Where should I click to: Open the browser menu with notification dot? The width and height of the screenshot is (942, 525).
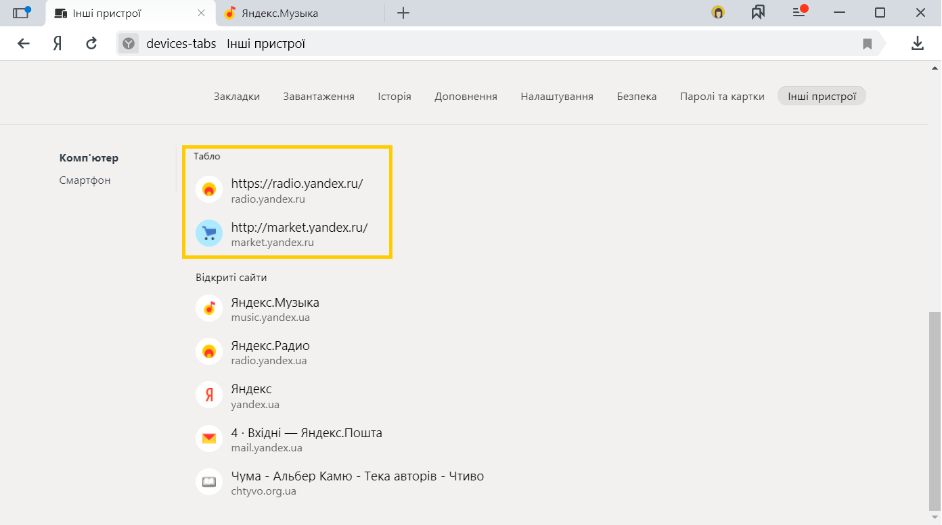pyautogui.click(x=800, y=11)
